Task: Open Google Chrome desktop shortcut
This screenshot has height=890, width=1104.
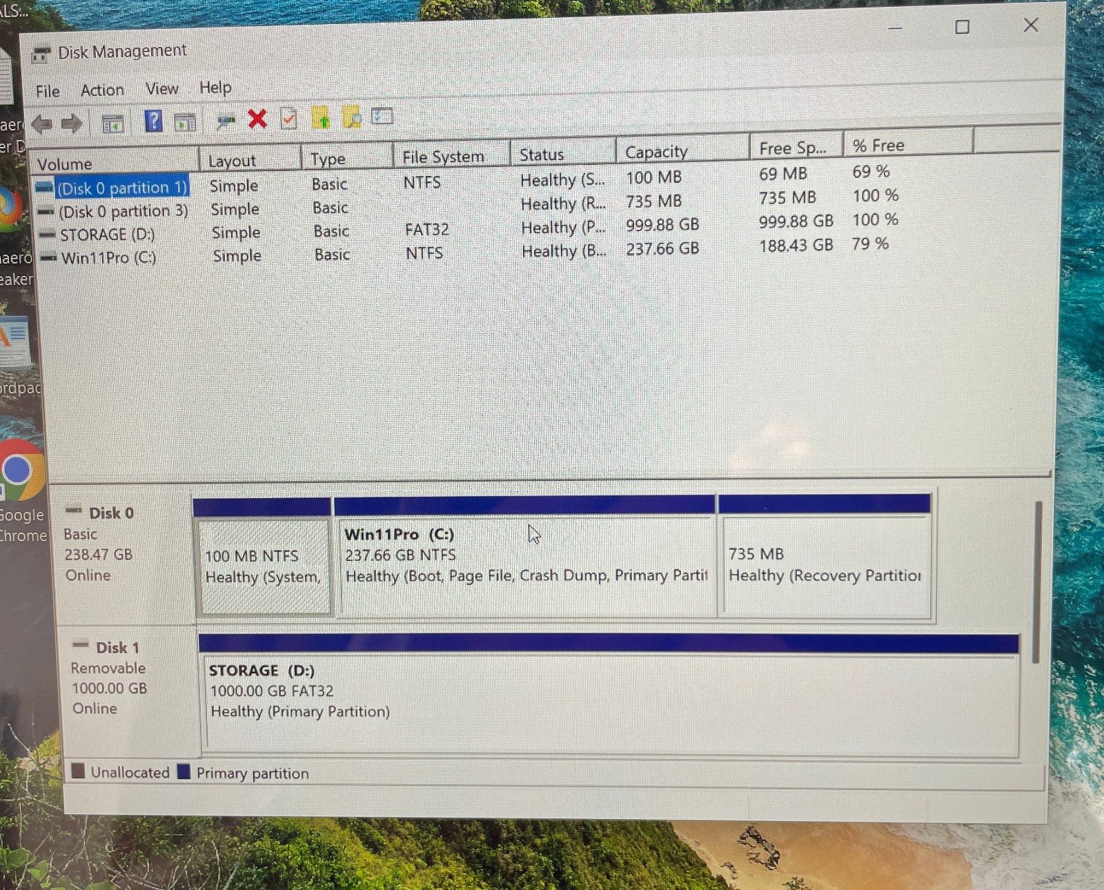Action: tap(21, 490)
